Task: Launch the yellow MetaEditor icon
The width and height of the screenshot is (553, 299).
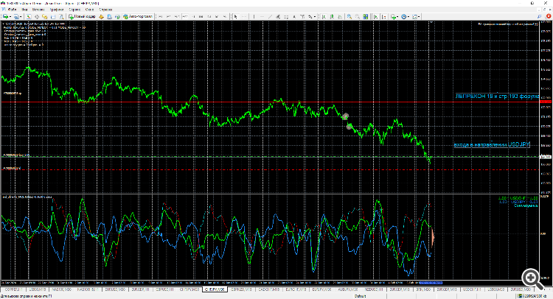Action: (101, 16)
